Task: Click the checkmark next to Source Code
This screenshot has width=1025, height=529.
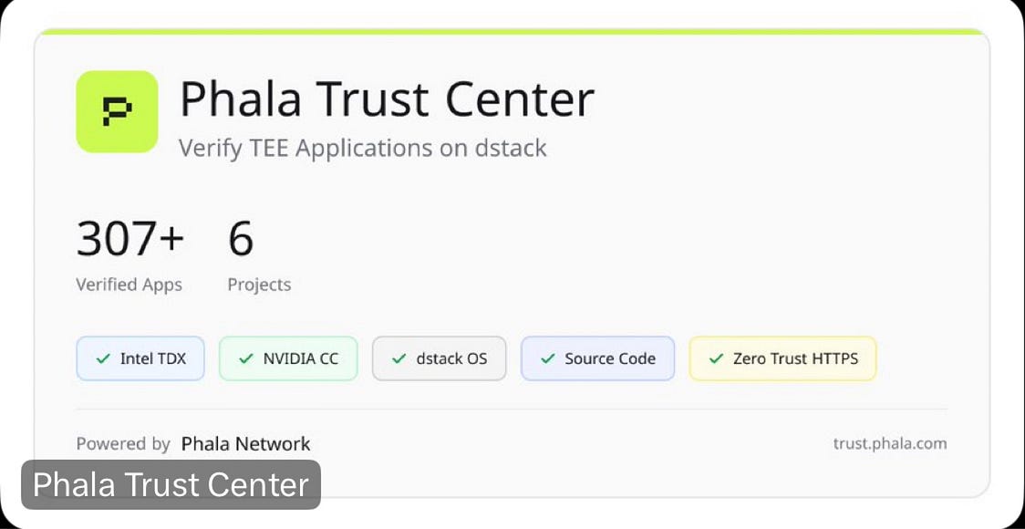Action: [x=548, y=358]
